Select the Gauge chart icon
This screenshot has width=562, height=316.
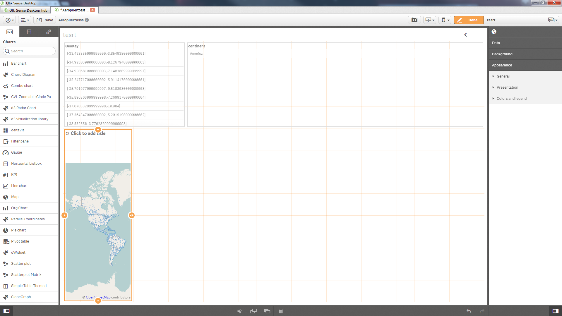pos(6,152)
